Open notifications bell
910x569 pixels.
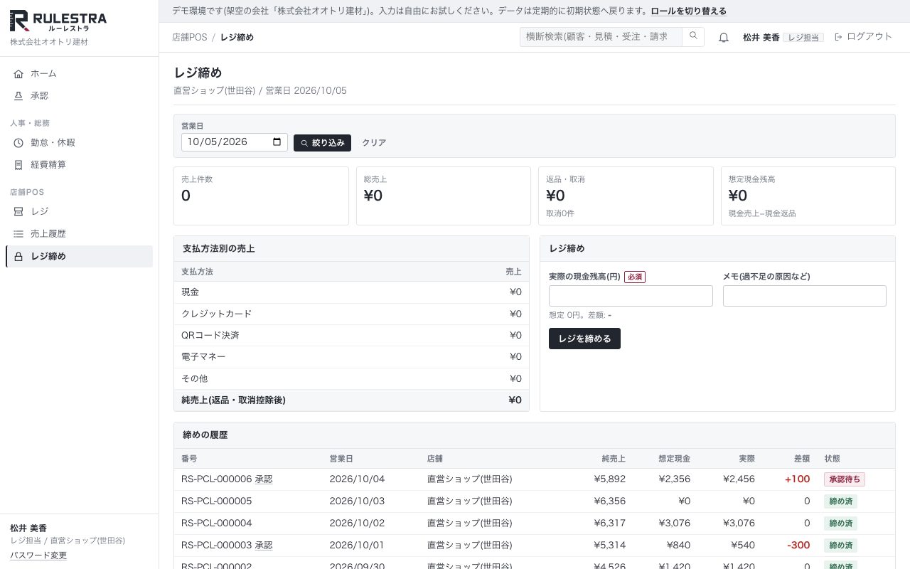click(724, 38)
